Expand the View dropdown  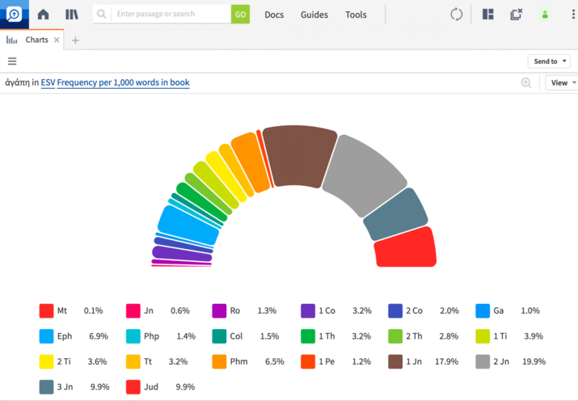(x=562, y=82)
